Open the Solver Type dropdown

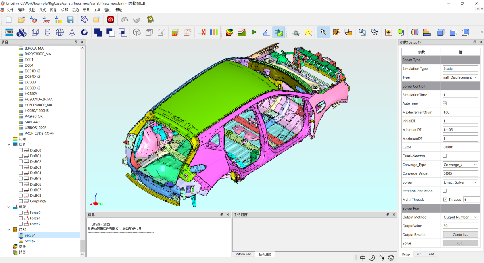pos(460,77)
